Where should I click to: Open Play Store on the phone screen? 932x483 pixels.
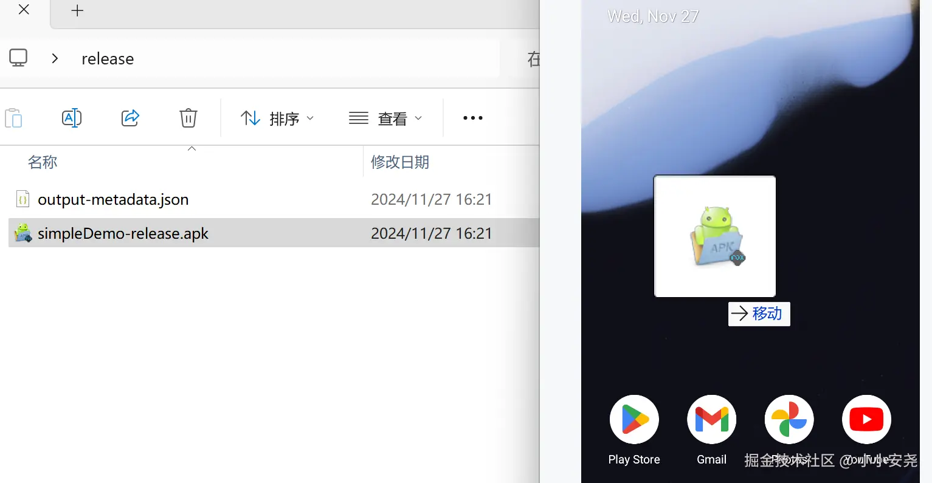[x=633, y=419]
